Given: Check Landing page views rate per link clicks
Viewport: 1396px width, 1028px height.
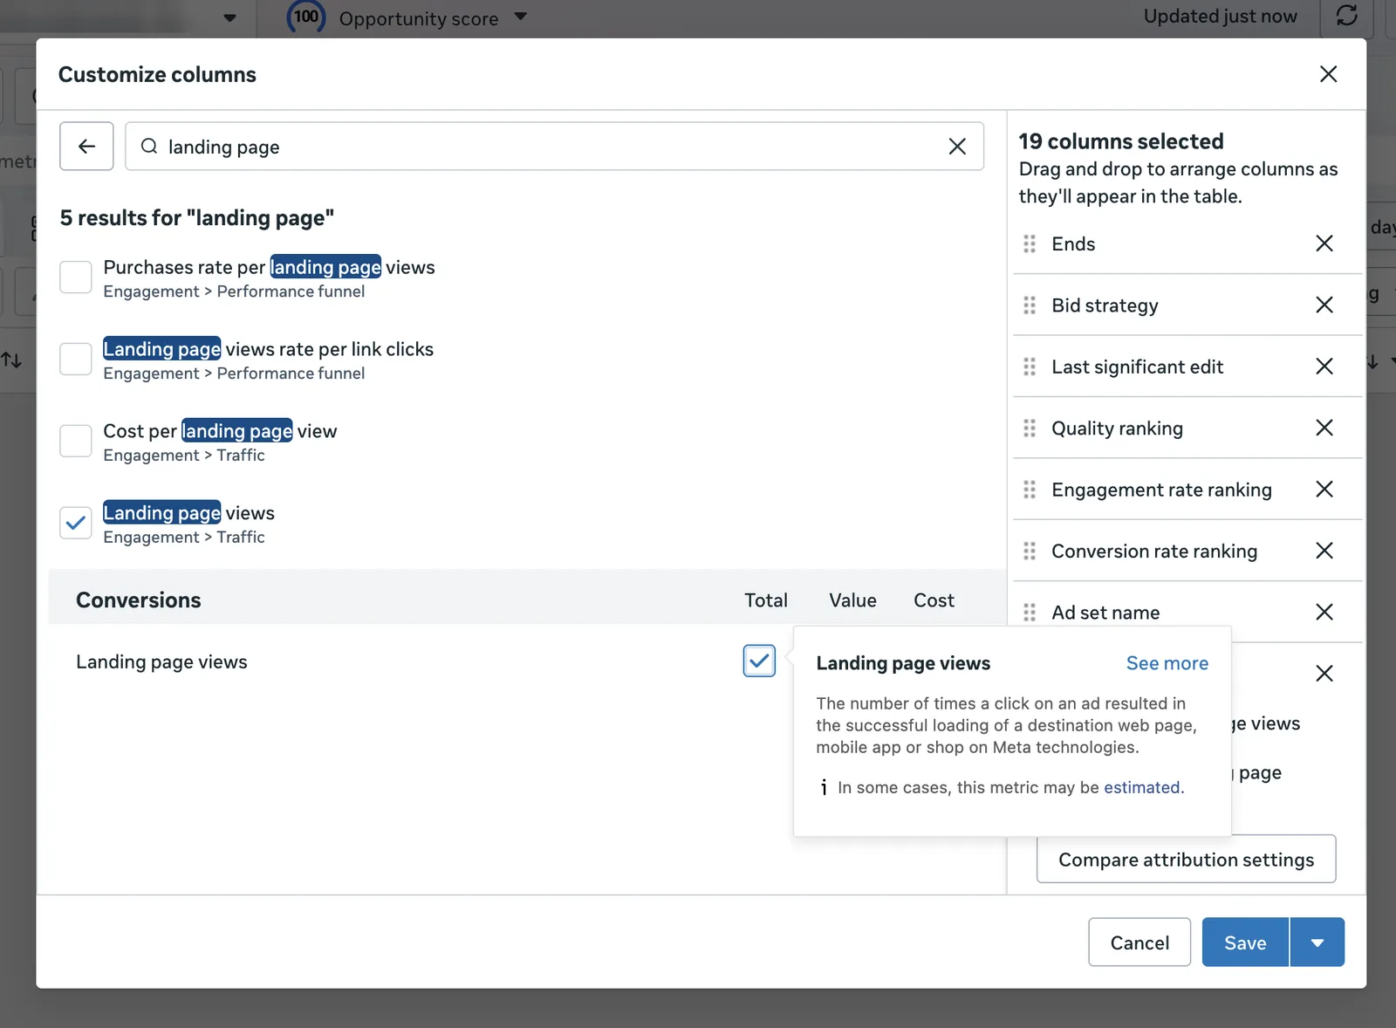Looking at the screenshot, I should click(76, 360).
